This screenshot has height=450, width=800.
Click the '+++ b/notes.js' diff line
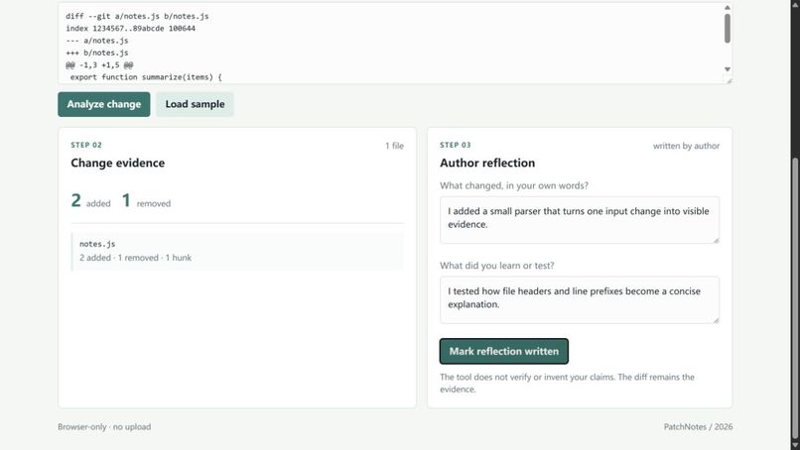pos(97,53)
